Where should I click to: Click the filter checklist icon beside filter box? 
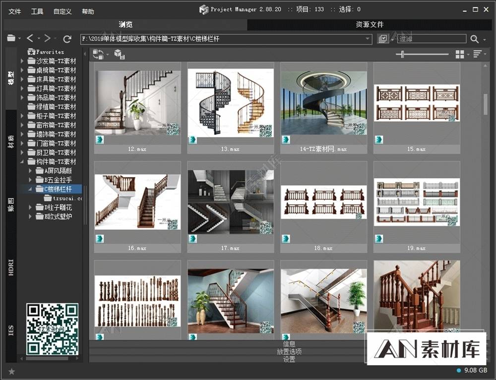click(382, 39)
